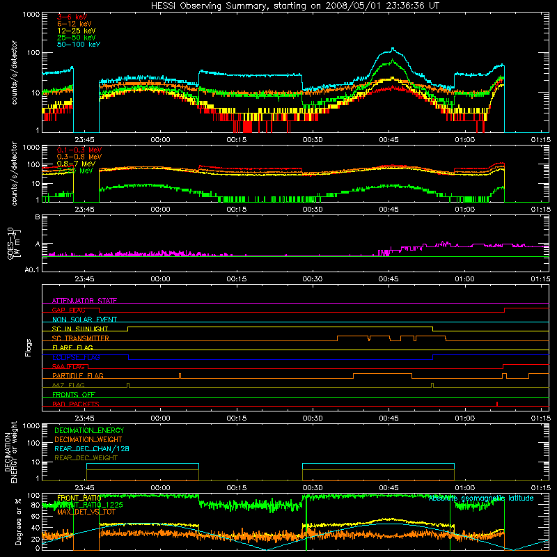Select the 01:15 tick below the keV panel
Image resolution: width=557 pixels, height=557 pixels.
tap(541, 140)
